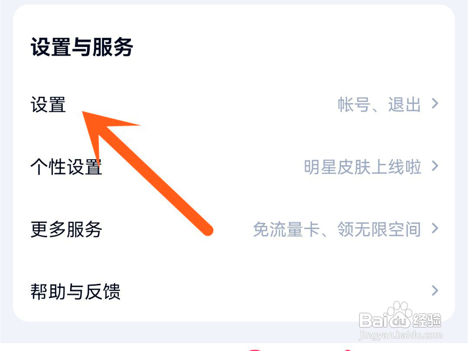Tap the chevron next to 领无限空间

(x=435, y=228)
